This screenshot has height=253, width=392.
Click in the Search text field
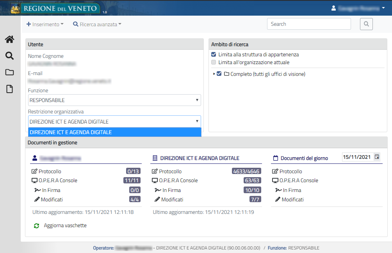coord(309,24)
